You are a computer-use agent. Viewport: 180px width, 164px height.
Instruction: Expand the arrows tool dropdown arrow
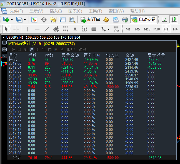pos(109,29)
